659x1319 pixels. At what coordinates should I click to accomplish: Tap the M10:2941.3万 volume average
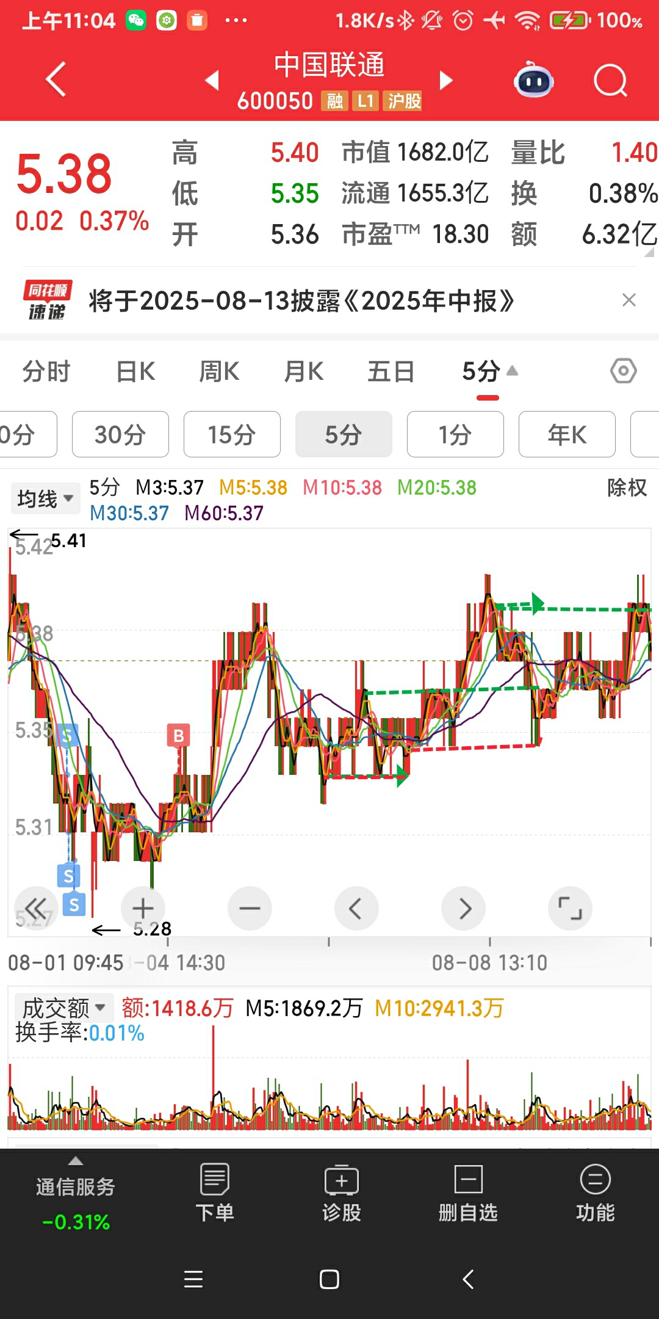(439, 1008)
